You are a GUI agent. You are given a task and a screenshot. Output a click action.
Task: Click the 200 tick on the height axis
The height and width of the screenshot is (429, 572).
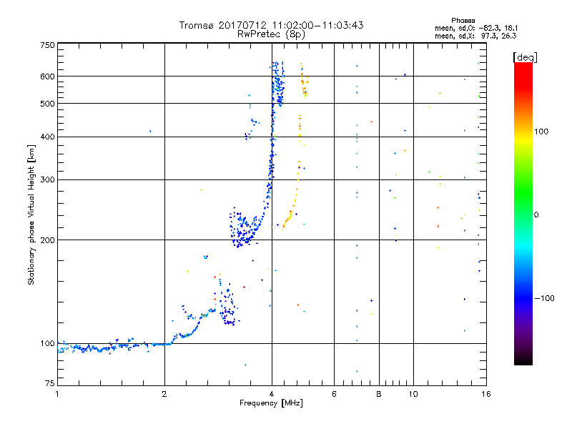(x=47, y=240)
